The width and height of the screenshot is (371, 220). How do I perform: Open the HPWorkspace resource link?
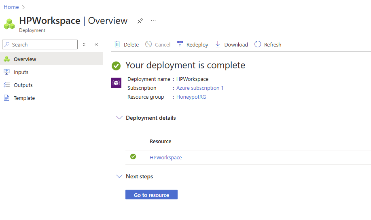point(165,158)
